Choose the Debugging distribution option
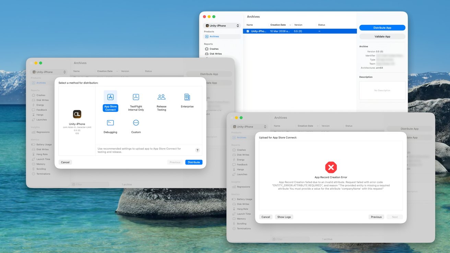Viewport: 450px width, 253px height. point(110,125)
